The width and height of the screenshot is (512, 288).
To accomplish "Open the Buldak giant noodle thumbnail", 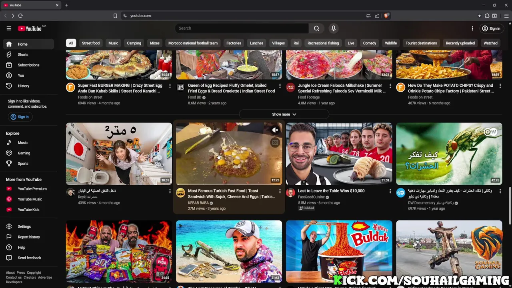I will [339, 251].
